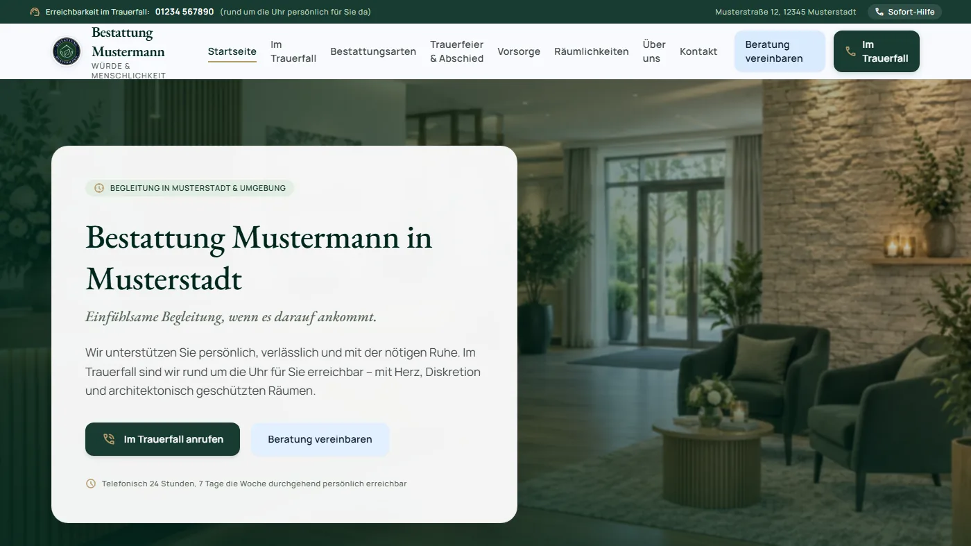
Task: Click phone icon in header Im Trauerfall button
Action: coord(850,51)
